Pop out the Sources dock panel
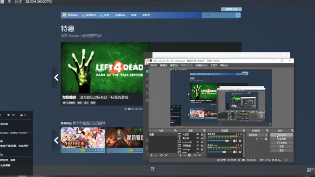 point(204,131)
